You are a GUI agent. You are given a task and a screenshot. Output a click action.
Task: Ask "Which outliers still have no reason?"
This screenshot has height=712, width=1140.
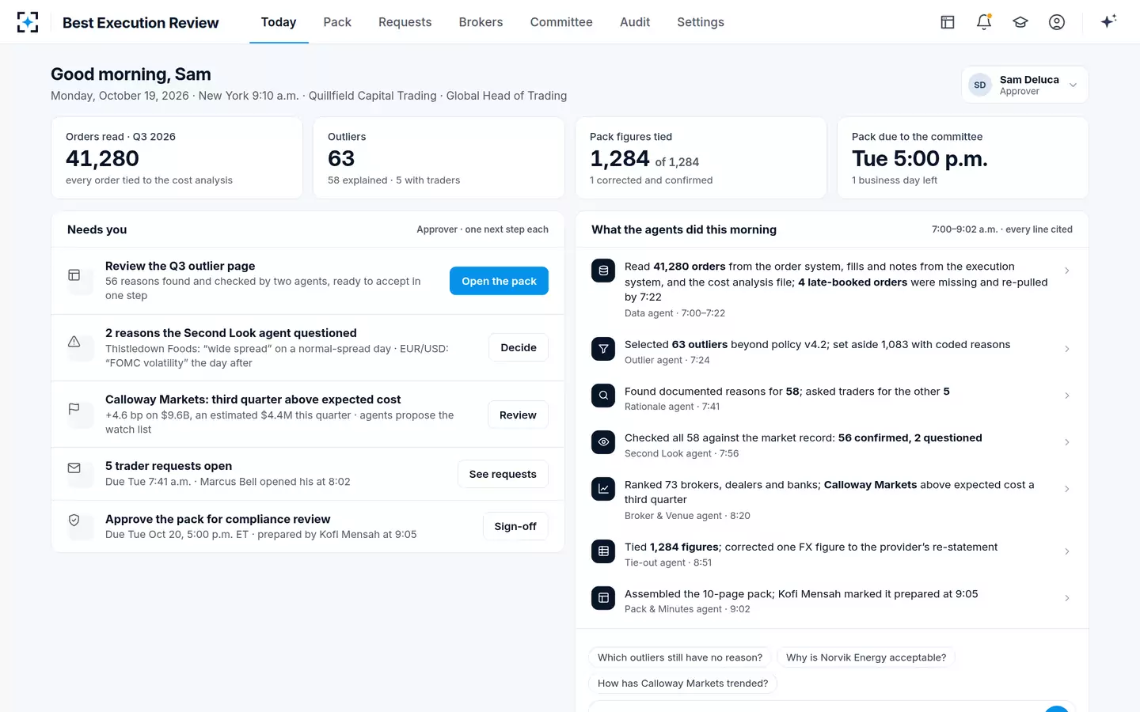click(680, 657)
